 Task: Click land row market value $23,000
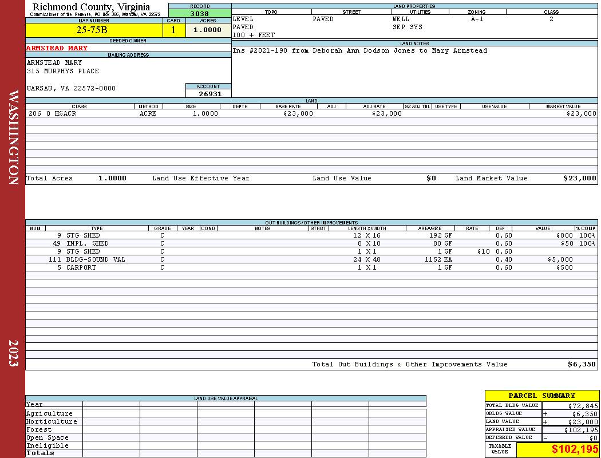[x=582, y=113]
